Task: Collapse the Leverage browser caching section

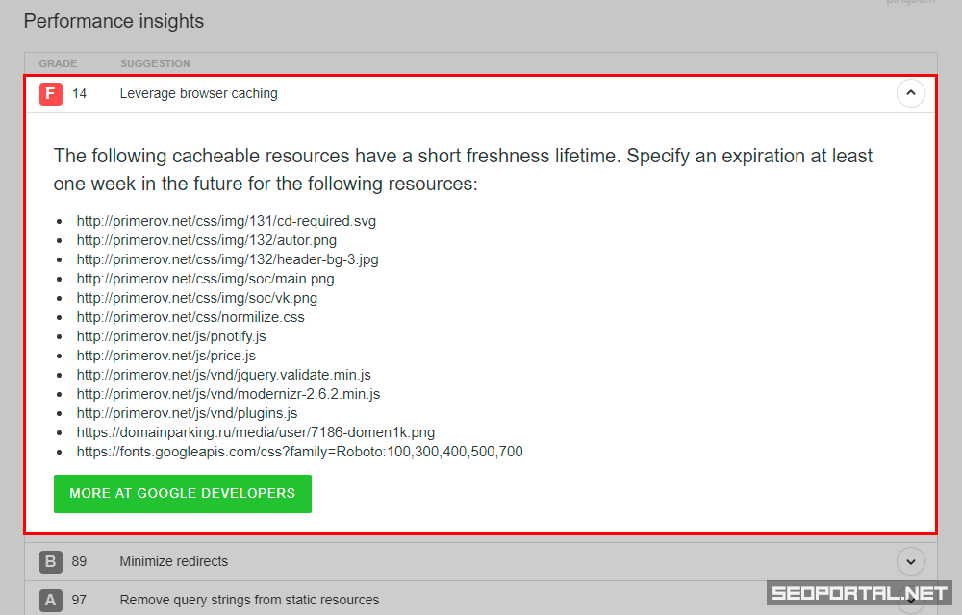Action: pos(910,94)
